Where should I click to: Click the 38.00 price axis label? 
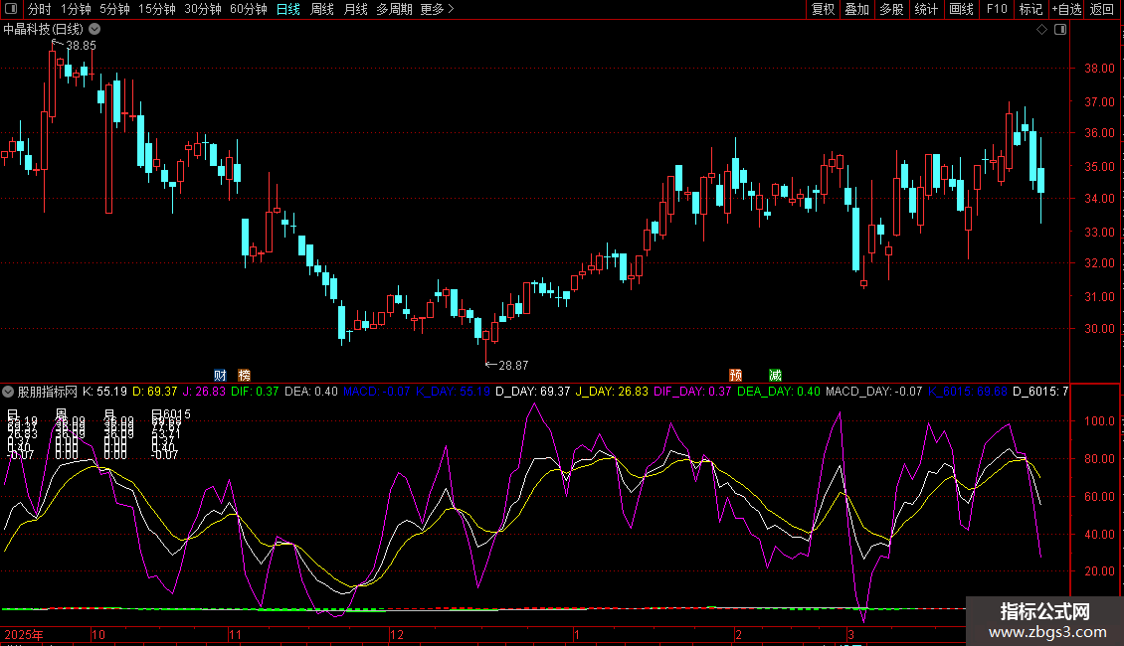(1099, 69)
